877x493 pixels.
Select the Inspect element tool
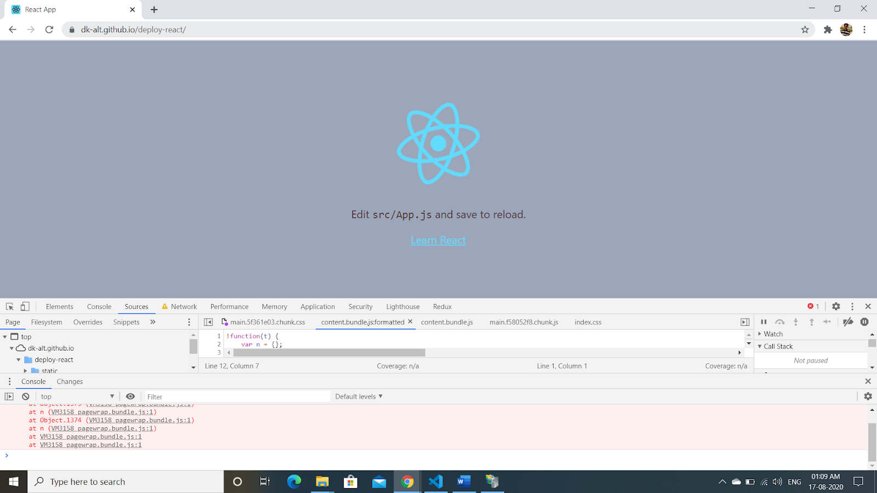click(9, 306)
